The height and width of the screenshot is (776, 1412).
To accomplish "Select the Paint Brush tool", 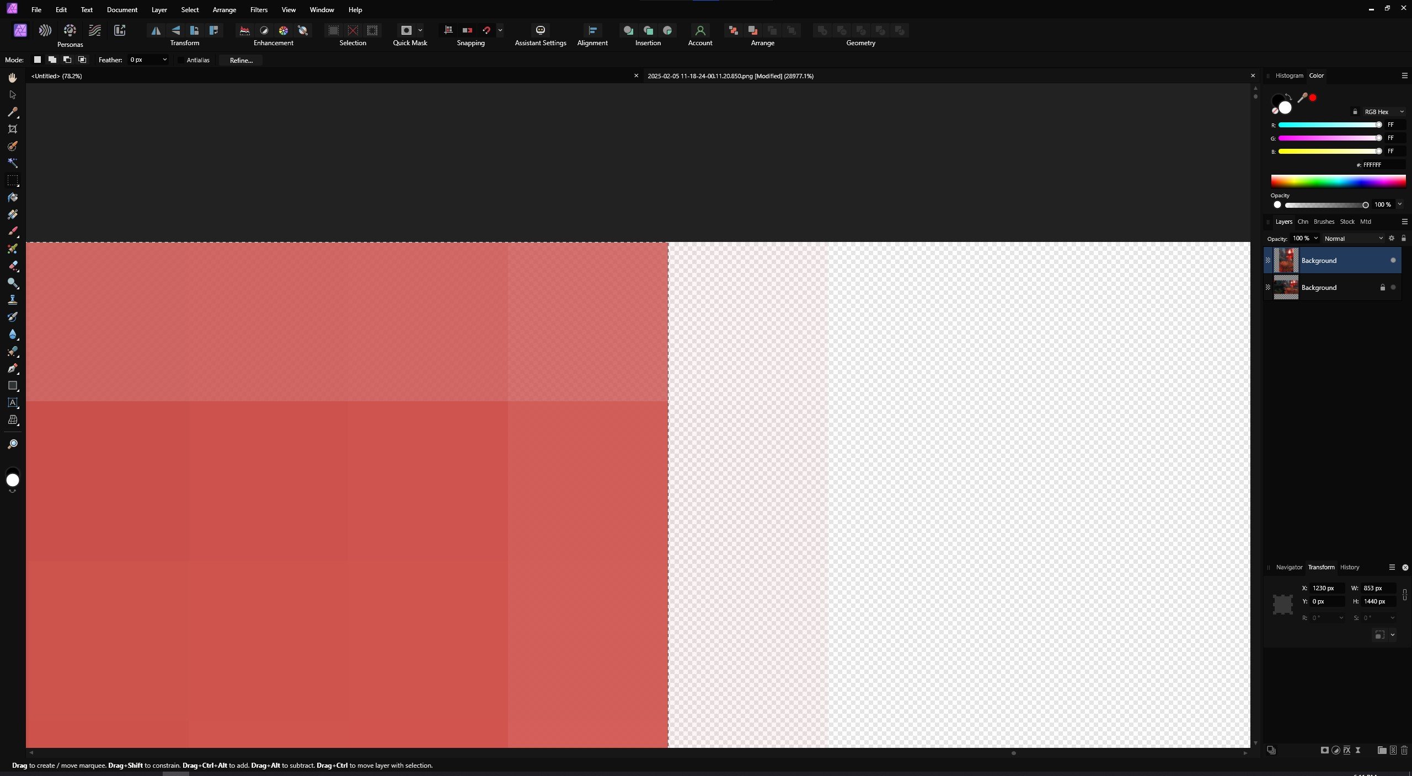I will pyautogui.click(x=13, y=231).
